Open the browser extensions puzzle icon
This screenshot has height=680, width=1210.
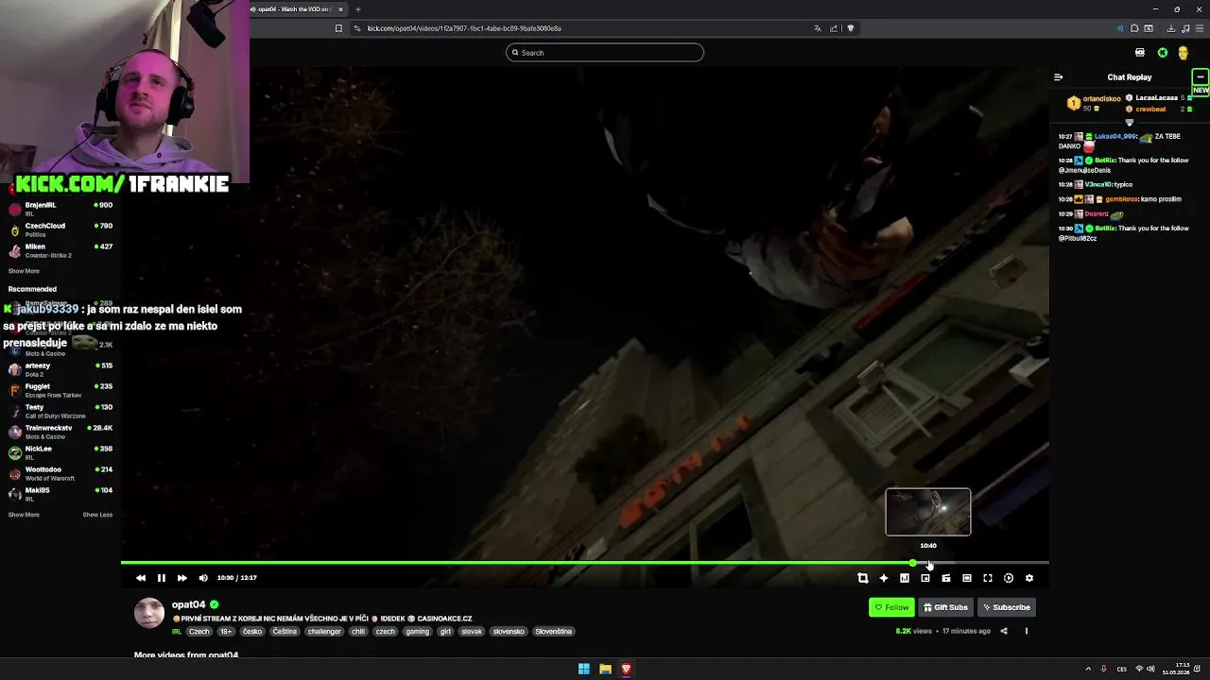pos(1134,28)
